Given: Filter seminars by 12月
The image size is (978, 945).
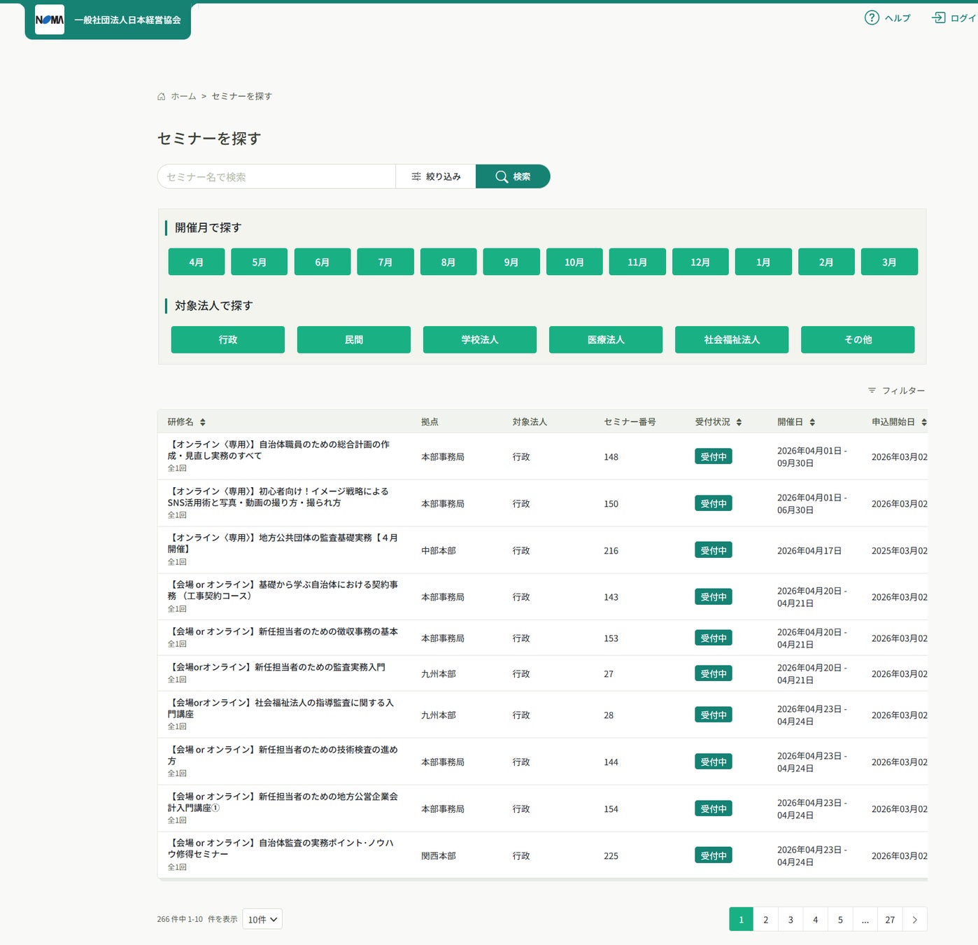Looking at the screenshot, I should click(700, 262).
